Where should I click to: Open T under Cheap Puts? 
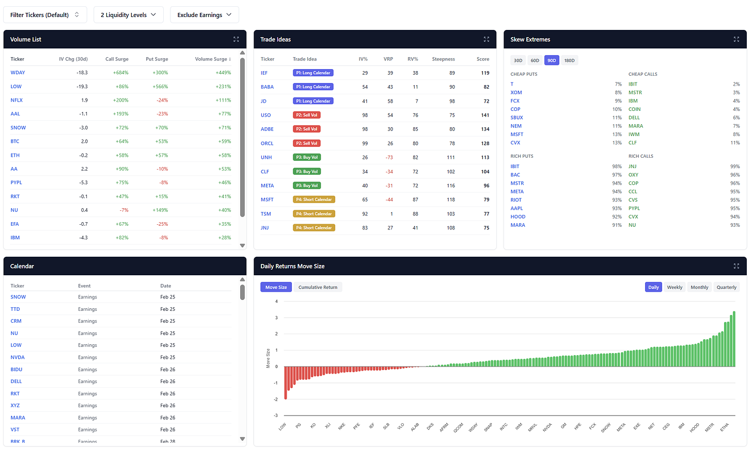512,84
